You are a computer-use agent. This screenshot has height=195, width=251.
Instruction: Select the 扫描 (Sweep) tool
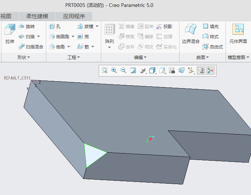tap(27, 37)
